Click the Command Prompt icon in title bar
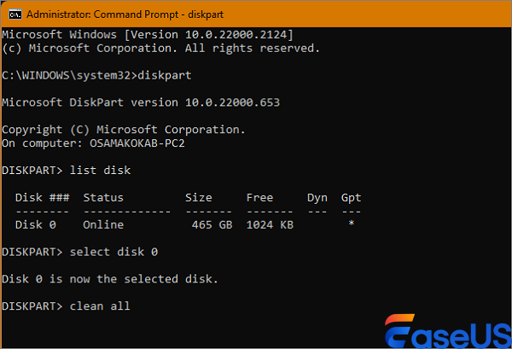Viewport: 512px width, 349px height. pos(12,15)
